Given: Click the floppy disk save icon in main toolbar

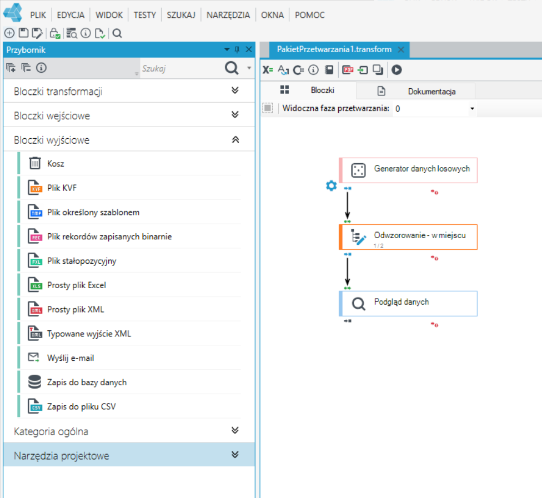Looking at the screenshot, I should [23, 33].
